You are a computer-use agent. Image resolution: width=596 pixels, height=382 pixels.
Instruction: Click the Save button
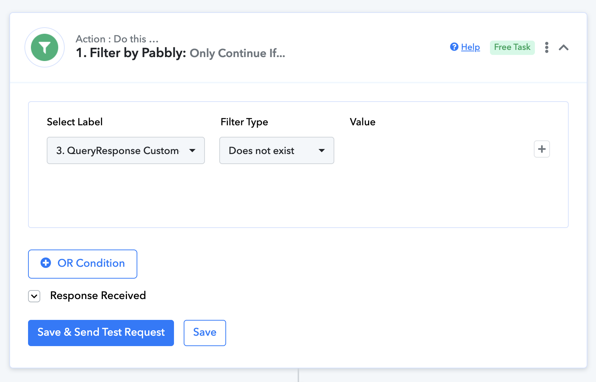click(x=205, y=332)
